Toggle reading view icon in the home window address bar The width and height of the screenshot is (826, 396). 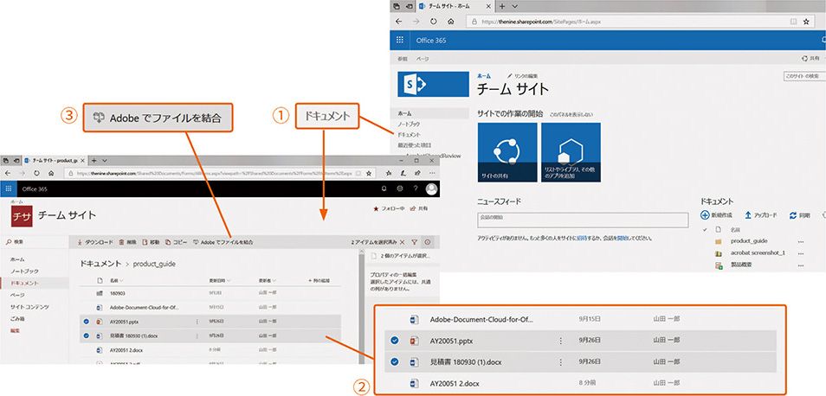[793, 22]
